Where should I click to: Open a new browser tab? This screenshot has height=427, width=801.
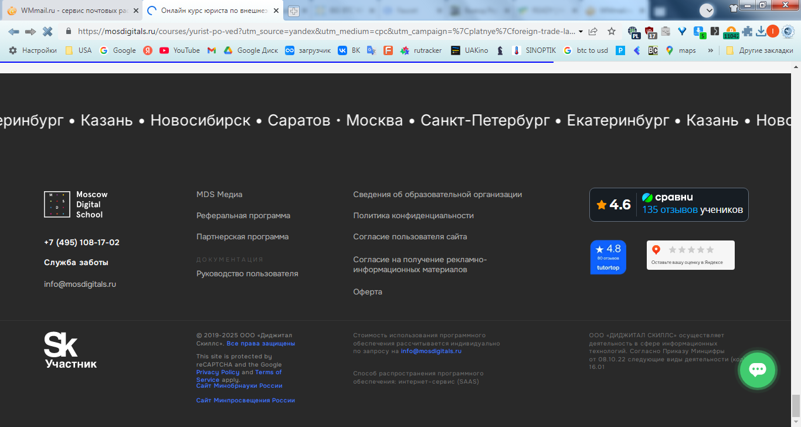coord(294,11)
